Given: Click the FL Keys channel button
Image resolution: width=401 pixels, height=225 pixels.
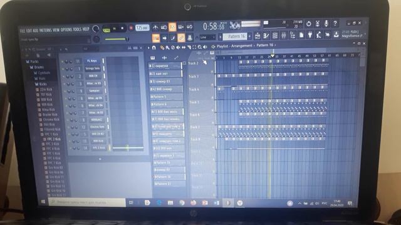Looking at the screenshot, I should [x=92, y=61].
